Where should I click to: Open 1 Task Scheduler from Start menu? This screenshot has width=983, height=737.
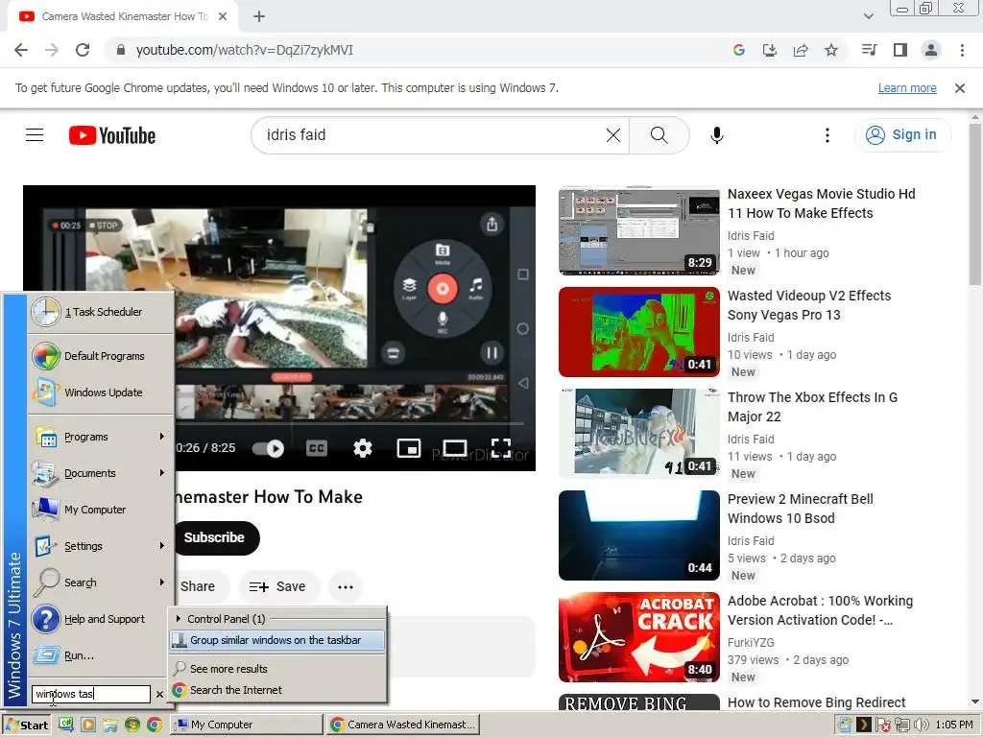(100, 312)
